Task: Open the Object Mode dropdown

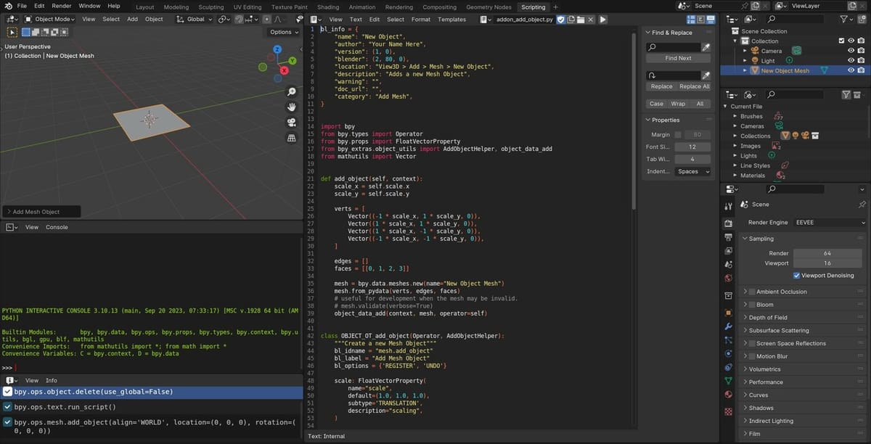Action: pos(50,19)
